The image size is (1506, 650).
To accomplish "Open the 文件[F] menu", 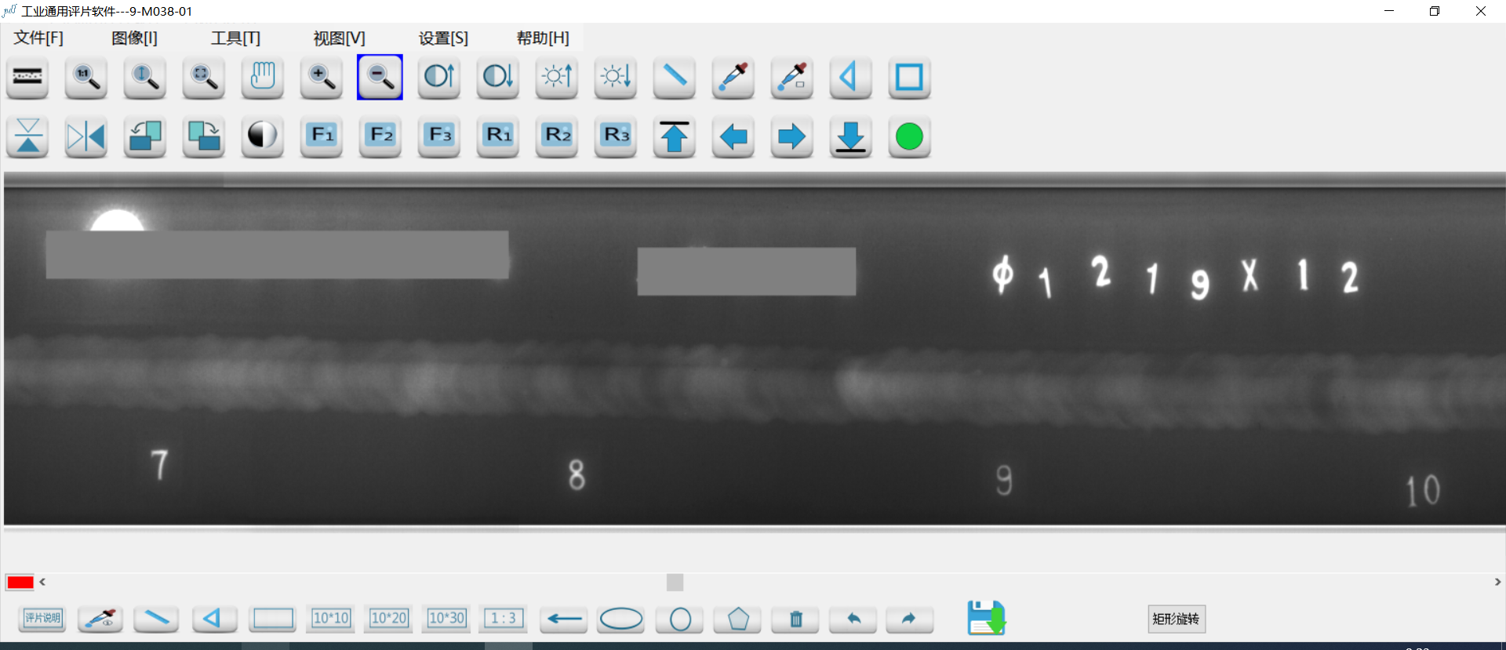I will tap(38, 38).
